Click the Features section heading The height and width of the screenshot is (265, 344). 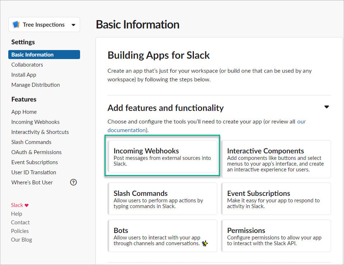click(x=24, y=99)
